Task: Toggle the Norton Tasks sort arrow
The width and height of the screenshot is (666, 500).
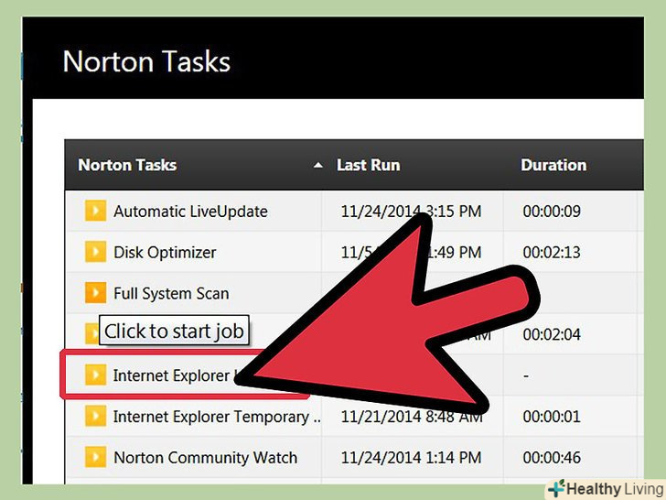Action: pyautogui.click(x=318, y=166)
